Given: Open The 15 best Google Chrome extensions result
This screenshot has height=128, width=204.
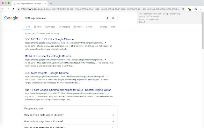Looking at the screenshot, I should [x=68, y=90].
